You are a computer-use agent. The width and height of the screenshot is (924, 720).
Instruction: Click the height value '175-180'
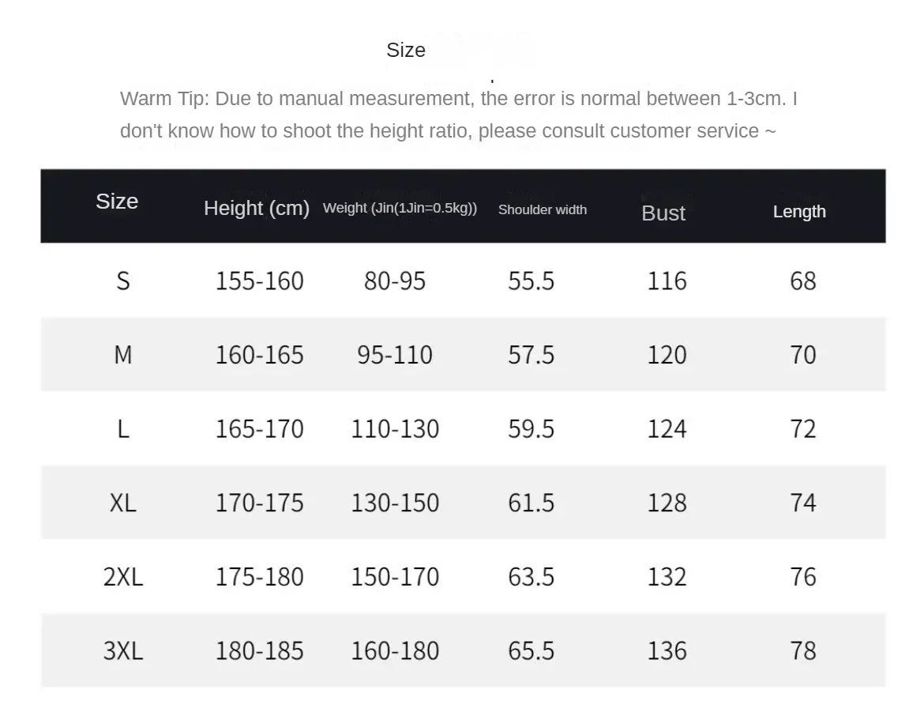260,577
